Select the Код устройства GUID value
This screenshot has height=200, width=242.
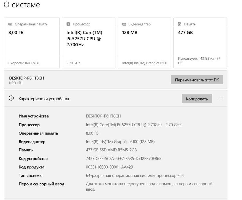click(123, 159)
